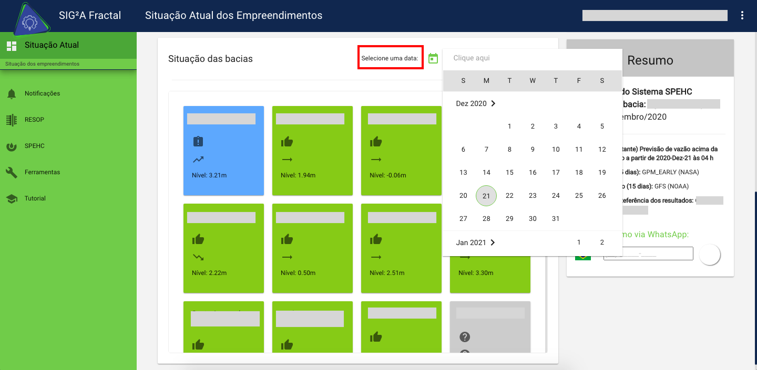
Task: Click the alert icon in the blue card
Action: click(198, 141)
